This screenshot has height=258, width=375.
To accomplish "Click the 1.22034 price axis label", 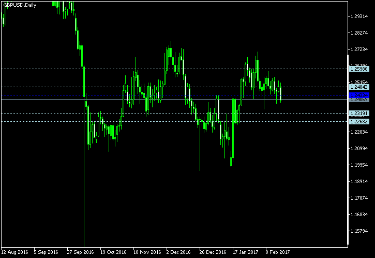I will 359,132.
